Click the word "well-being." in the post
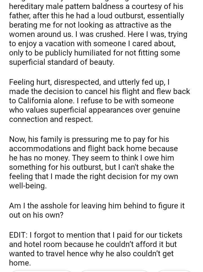The height and width of the screenshot is (272, 203). pos(28,186)
